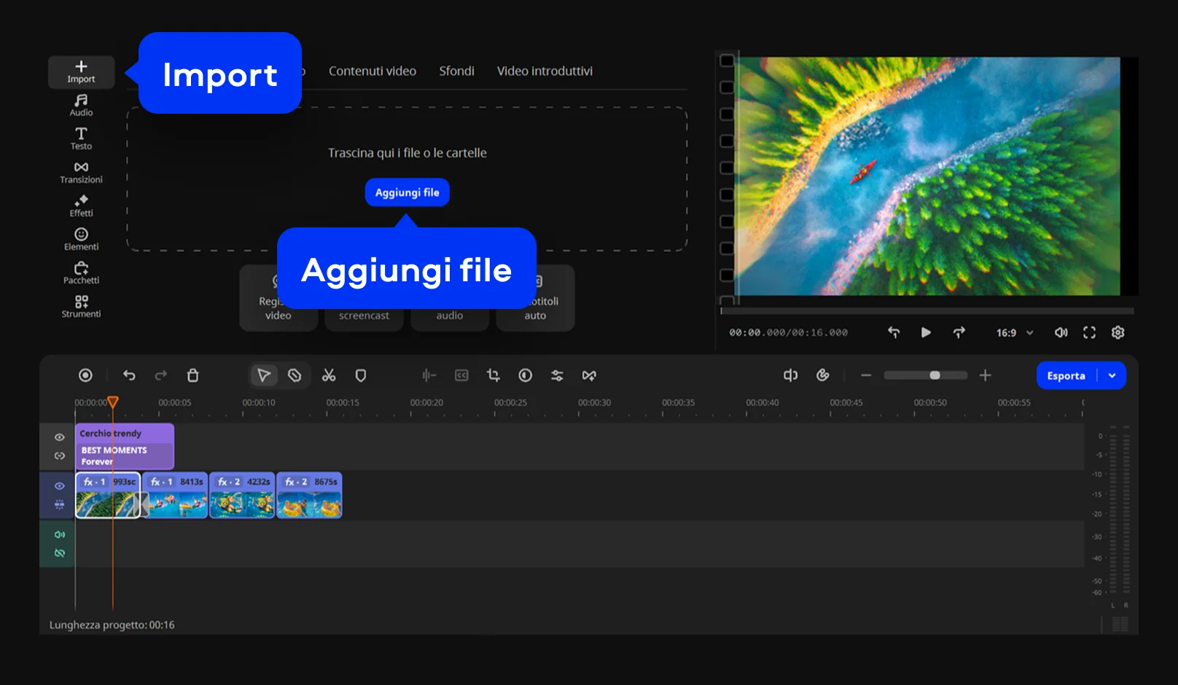Open the Transizioni panel
1178x685 pixels.
click(x=81, y=172)
